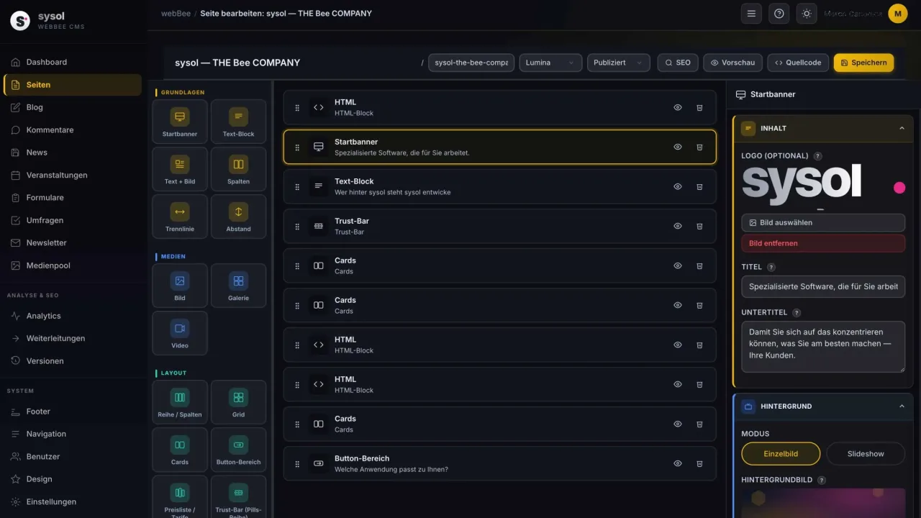
Task: Add a Reihe / Spalten layout block
Action: point(180,401)
